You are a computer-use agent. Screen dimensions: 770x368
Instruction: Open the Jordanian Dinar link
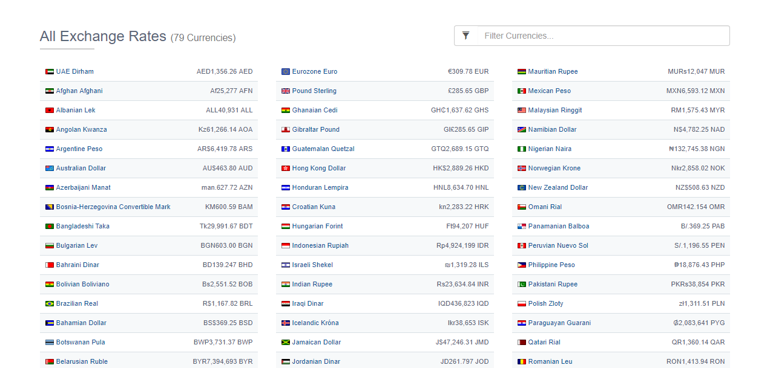316,361
